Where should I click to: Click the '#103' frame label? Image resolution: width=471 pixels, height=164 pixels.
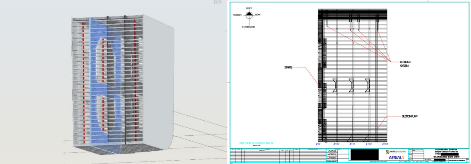385,144
